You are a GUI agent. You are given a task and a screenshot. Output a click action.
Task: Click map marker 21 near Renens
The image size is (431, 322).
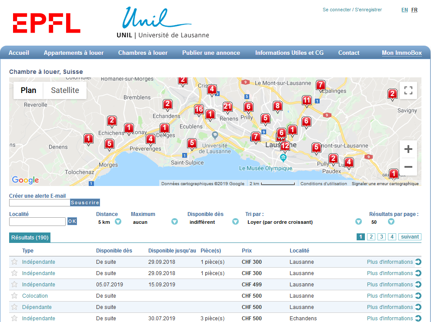click(x=227, y=107)
